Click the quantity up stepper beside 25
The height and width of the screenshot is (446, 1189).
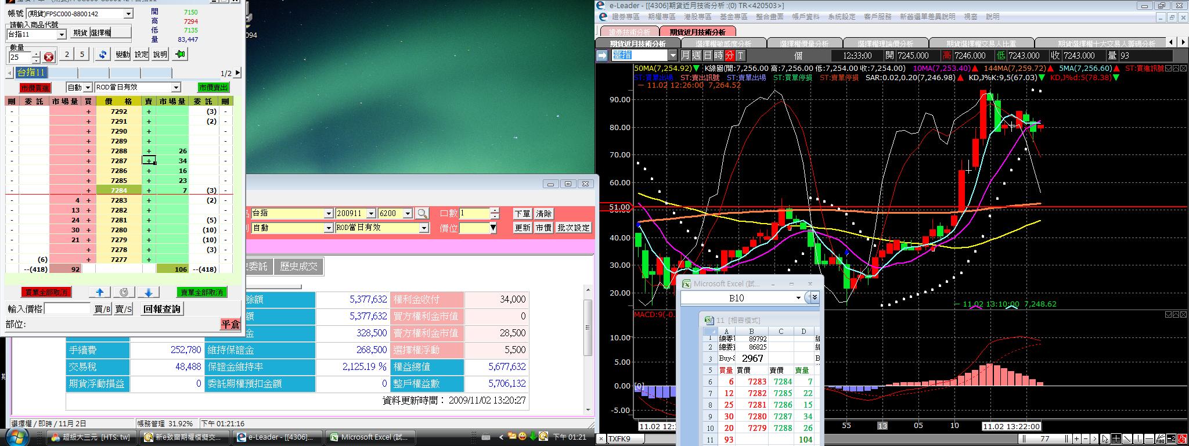click(36, 55)
